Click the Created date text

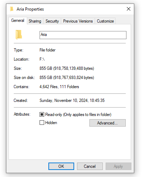72,100
